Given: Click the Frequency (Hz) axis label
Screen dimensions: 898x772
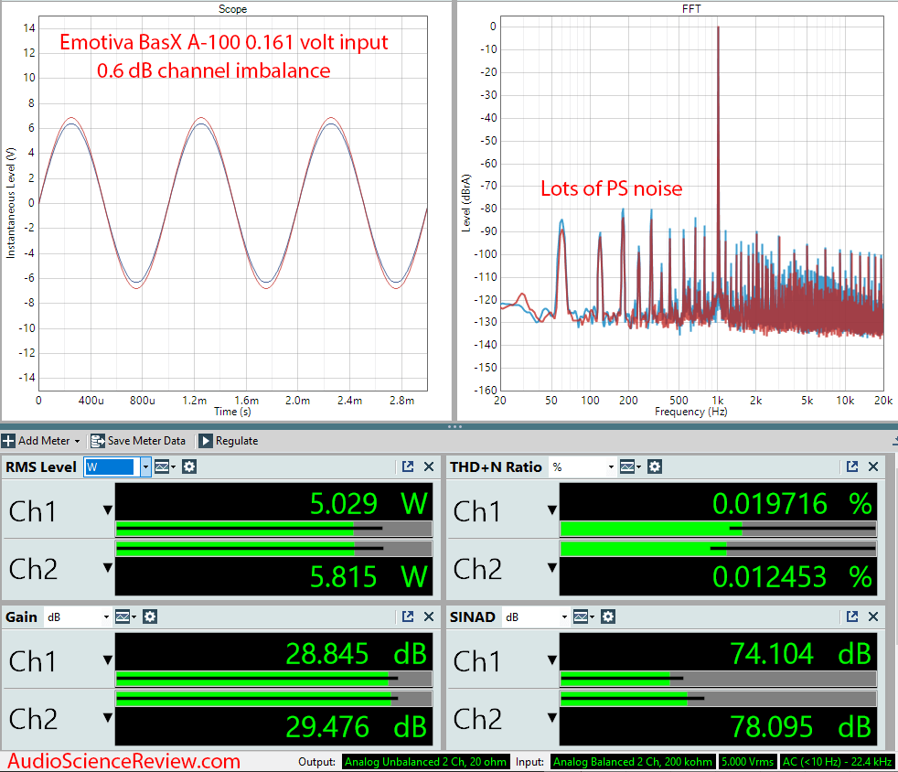Looking at the screenshot, I should click(691, 412).
